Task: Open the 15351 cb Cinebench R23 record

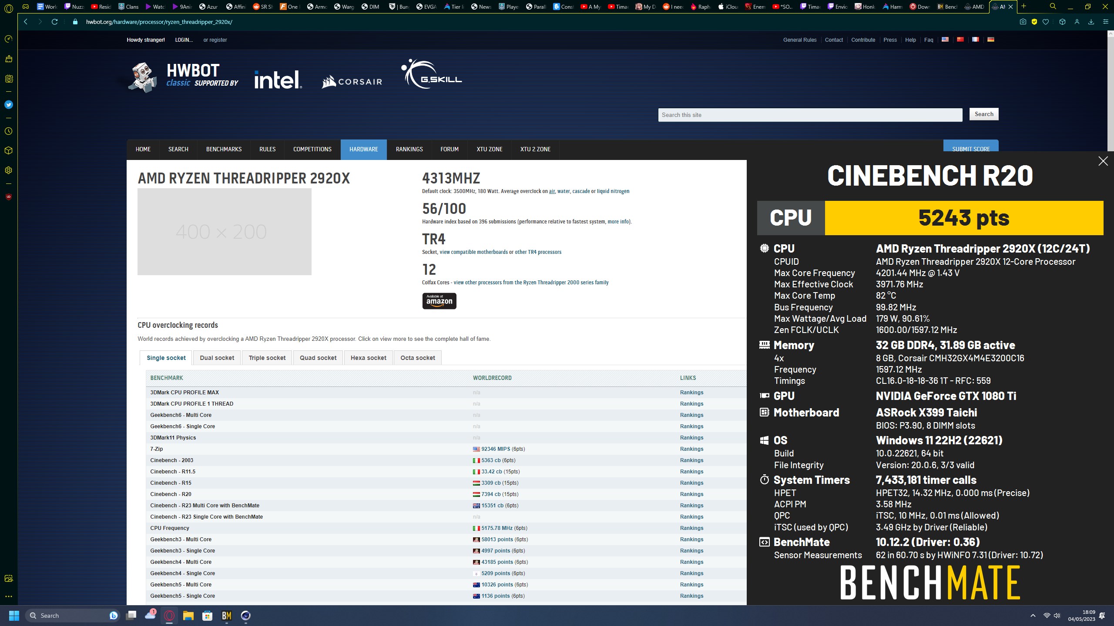Action: pyautogui.click(x=492, y=506)
